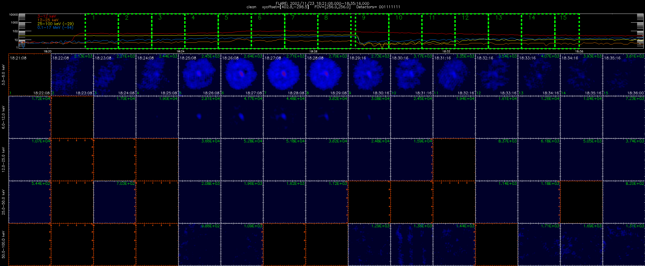Click the 6.0-12.0 keV row label
This screenshot has height=266, width=645.
pos(3,117)
